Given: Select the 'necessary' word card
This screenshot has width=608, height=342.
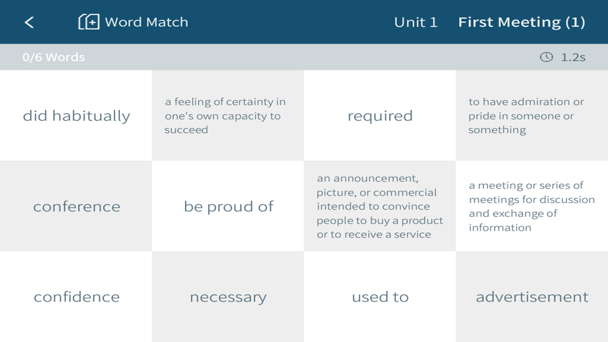Looking at the screenshot, I should (x=228, y=296).
